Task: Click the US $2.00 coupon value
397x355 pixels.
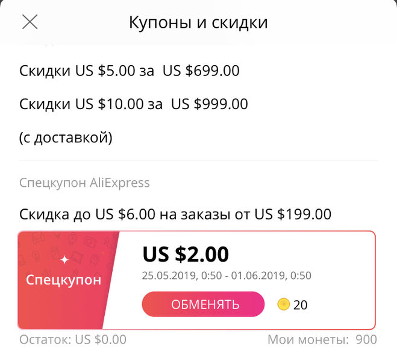Action: click(x=186, y=254)
